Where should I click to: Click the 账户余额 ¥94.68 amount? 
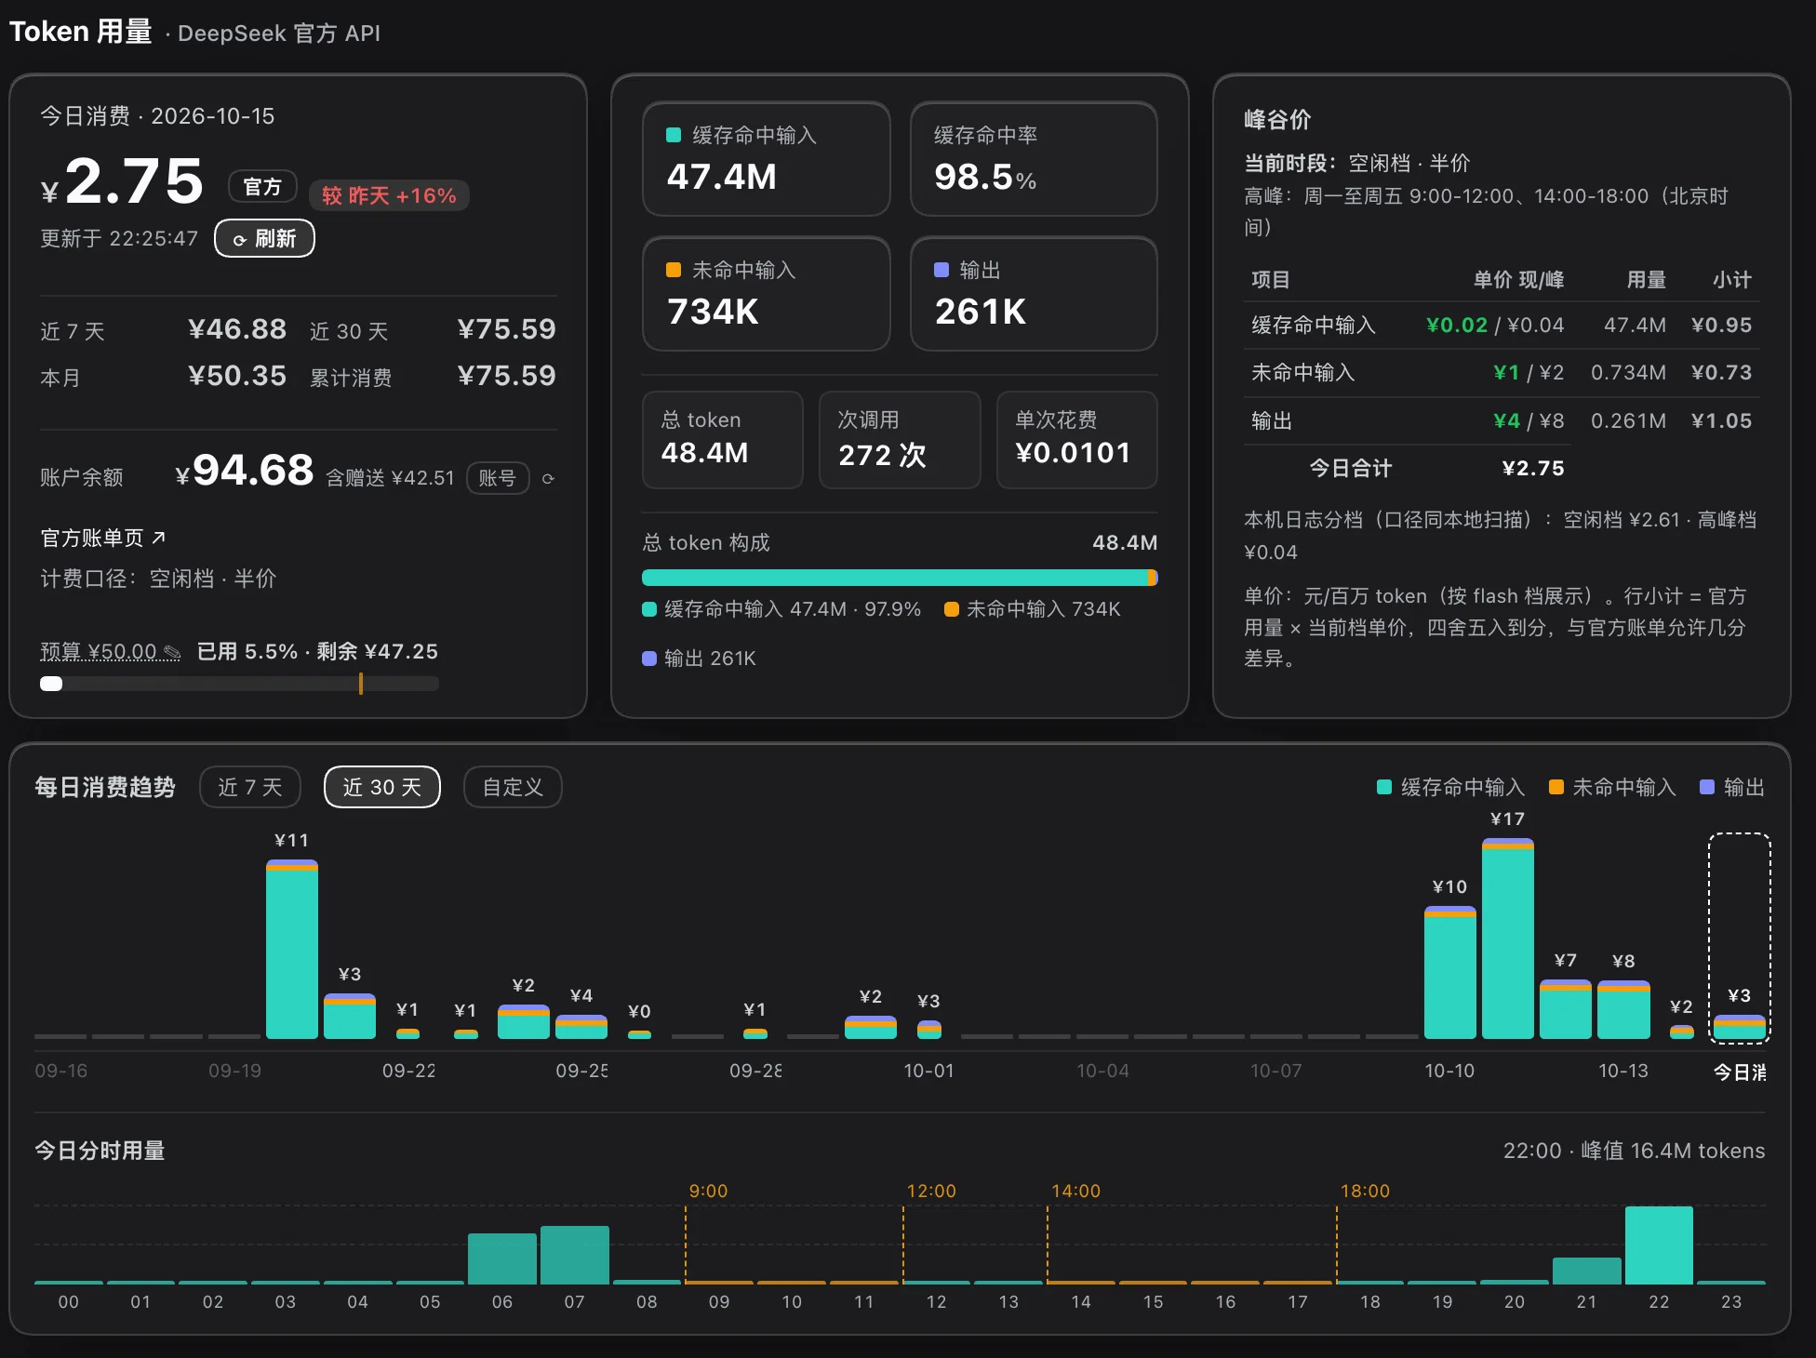[245, 471]
